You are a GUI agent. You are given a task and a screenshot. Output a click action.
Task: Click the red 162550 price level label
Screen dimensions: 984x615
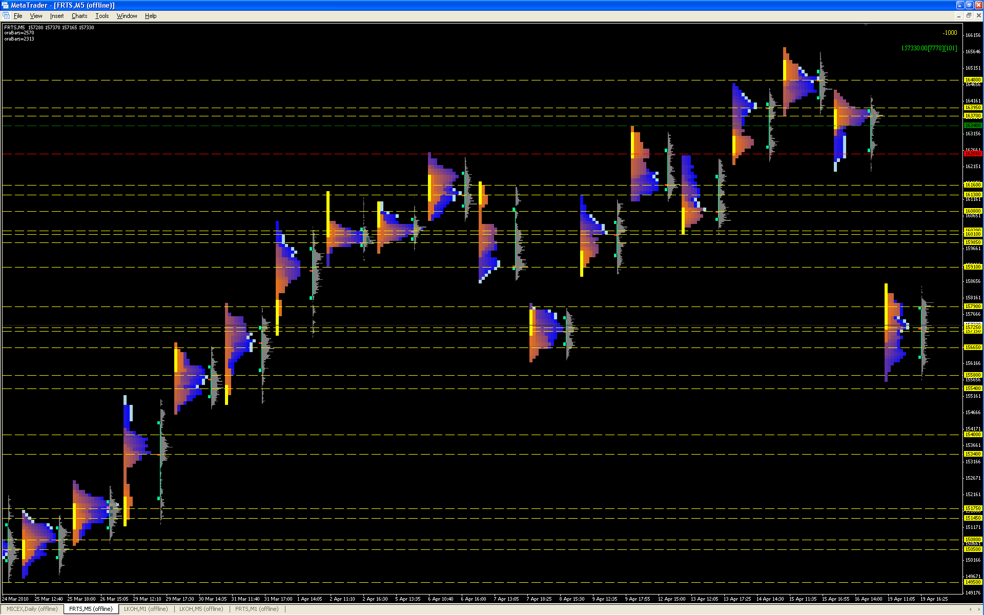coord(973,154)
